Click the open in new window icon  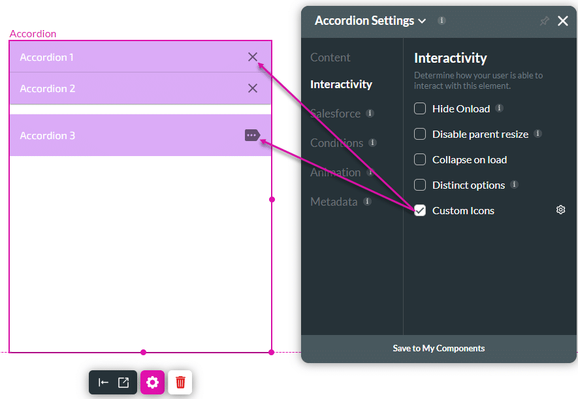click(123, 382)
